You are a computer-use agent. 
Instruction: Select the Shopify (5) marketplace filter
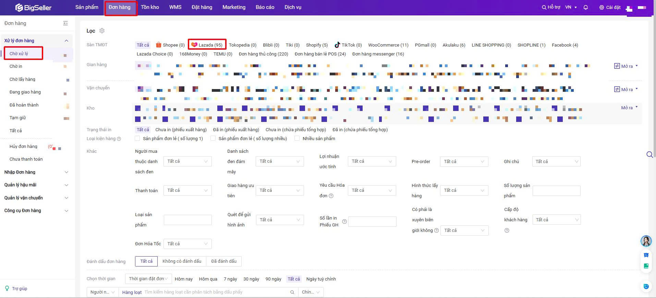coord(316,45)
